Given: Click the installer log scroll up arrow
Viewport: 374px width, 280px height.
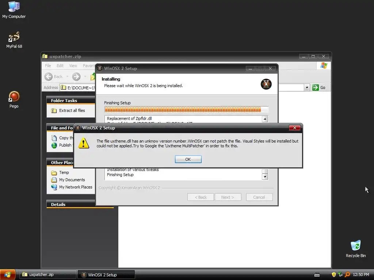Looking at the screenshot, I should 265,119.
